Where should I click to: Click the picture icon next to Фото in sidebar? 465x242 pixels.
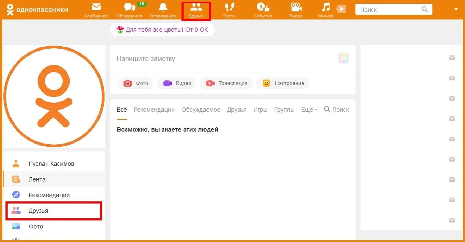click(x=16, y=226)
